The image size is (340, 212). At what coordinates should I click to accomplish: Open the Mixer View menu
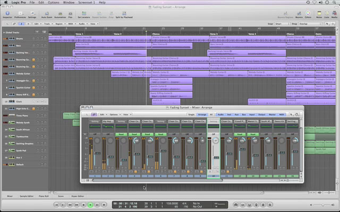pyautogui.click(x=127, y=114)
